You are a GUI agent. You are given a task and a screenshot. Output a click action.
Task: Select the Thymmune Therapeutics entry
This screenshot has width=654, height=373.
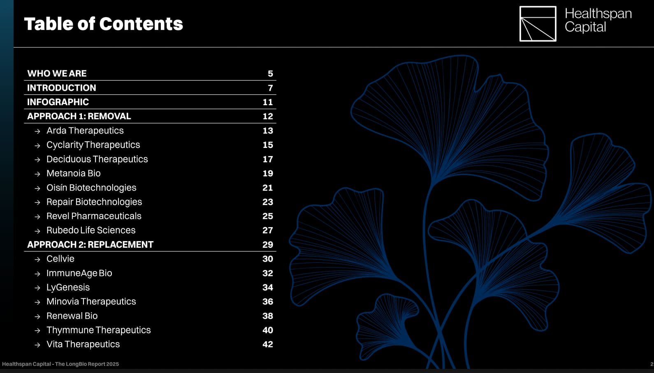click(98, 330)
